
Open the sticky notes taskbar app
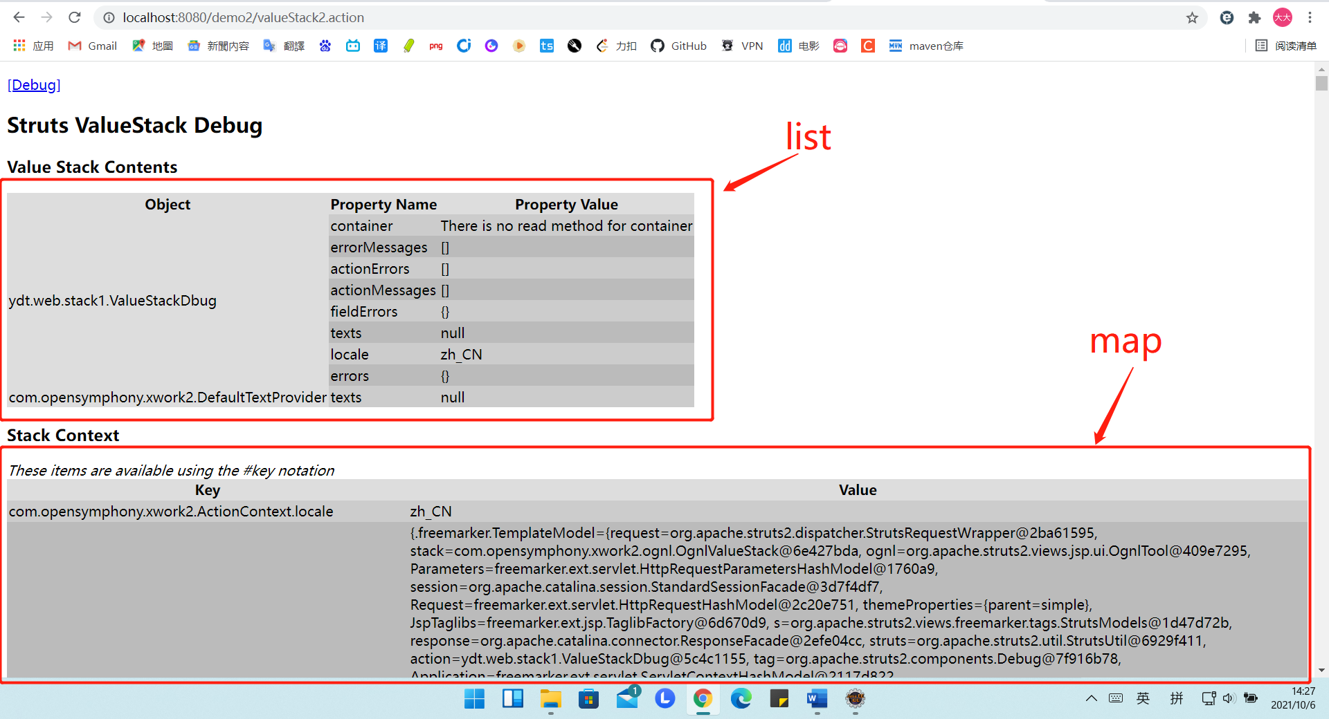point(779,699)
